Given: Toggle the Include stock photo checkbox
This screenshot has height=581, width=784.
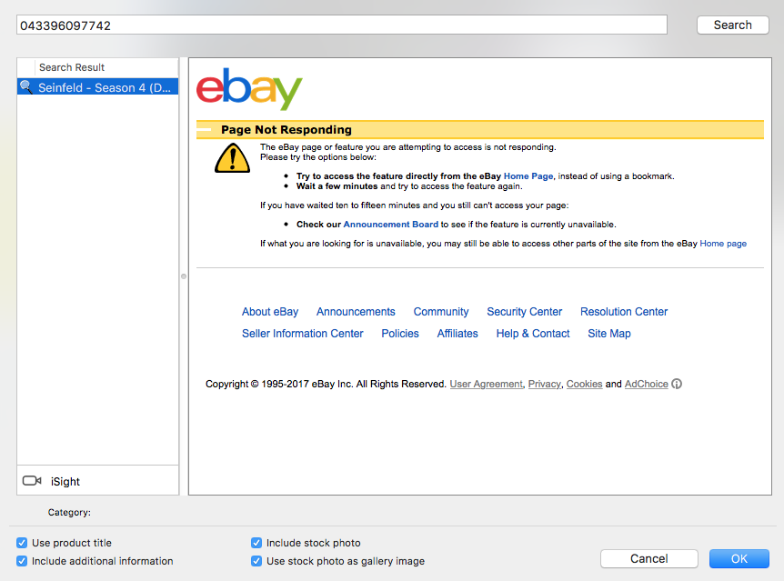Looking at the screenshot, I should [256, 543].
